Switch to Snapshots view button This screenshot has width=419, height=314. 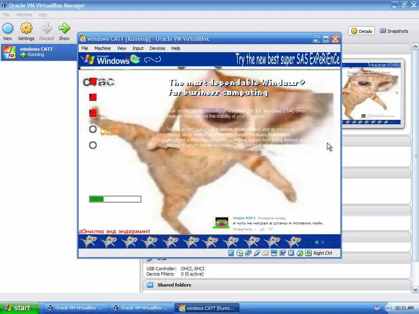[x=394, y=31]
